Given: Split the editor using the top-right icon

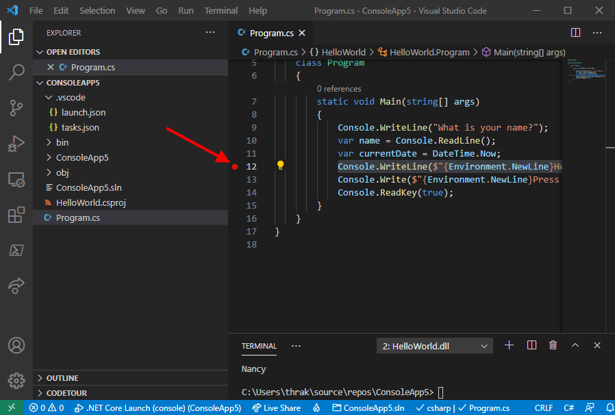Looking at the screenshot, I should [575, 32].
